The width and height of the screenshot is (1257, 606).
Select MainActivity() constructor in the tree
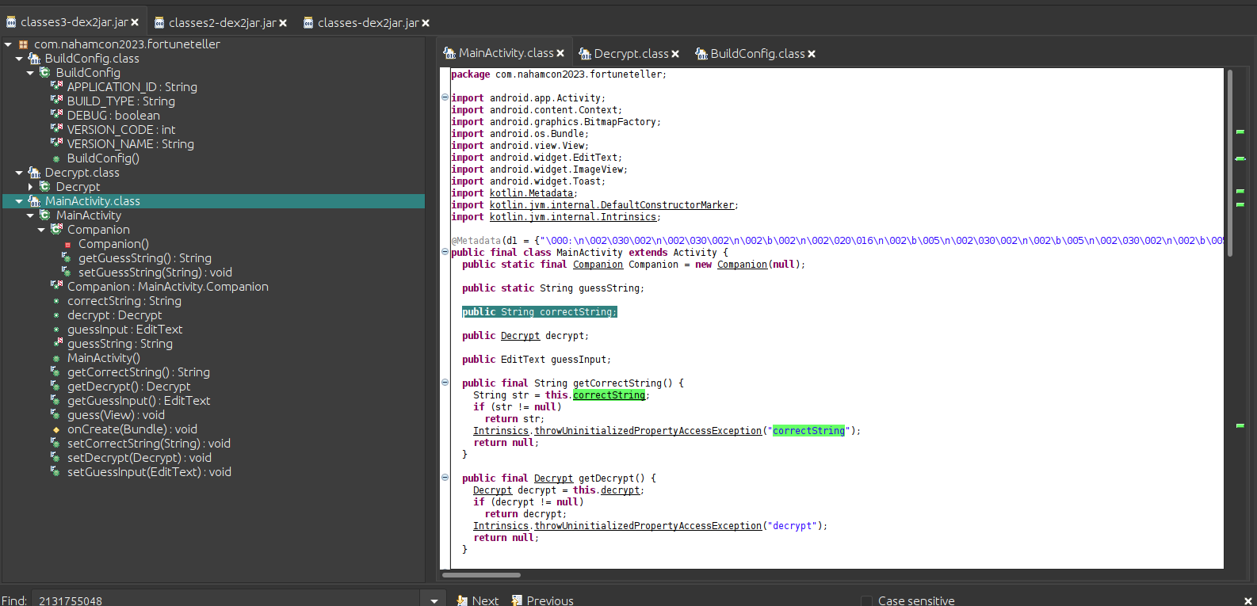coord(103,358)
